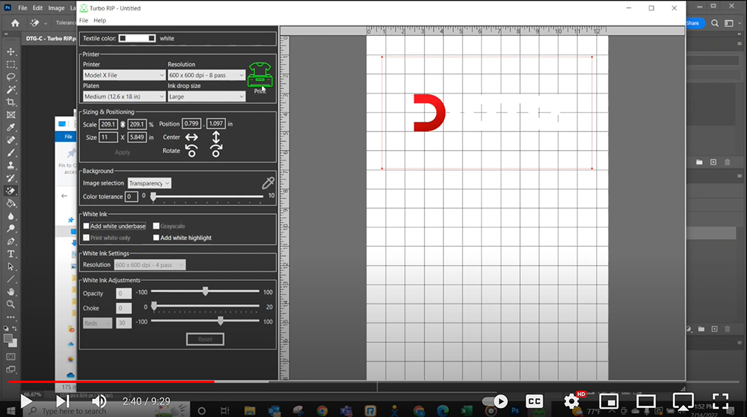The image size is (747, 417).
Task: Open the Printer model dropdown
Action: tap(123, 75)
